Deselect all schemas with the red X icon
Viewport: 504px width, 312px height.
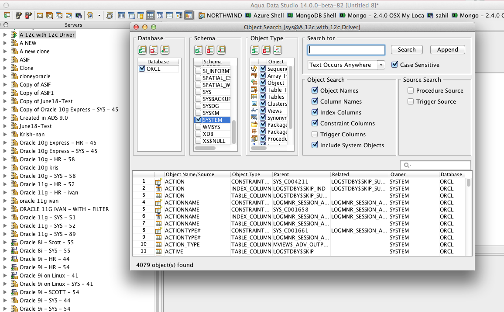pos(210,50)
